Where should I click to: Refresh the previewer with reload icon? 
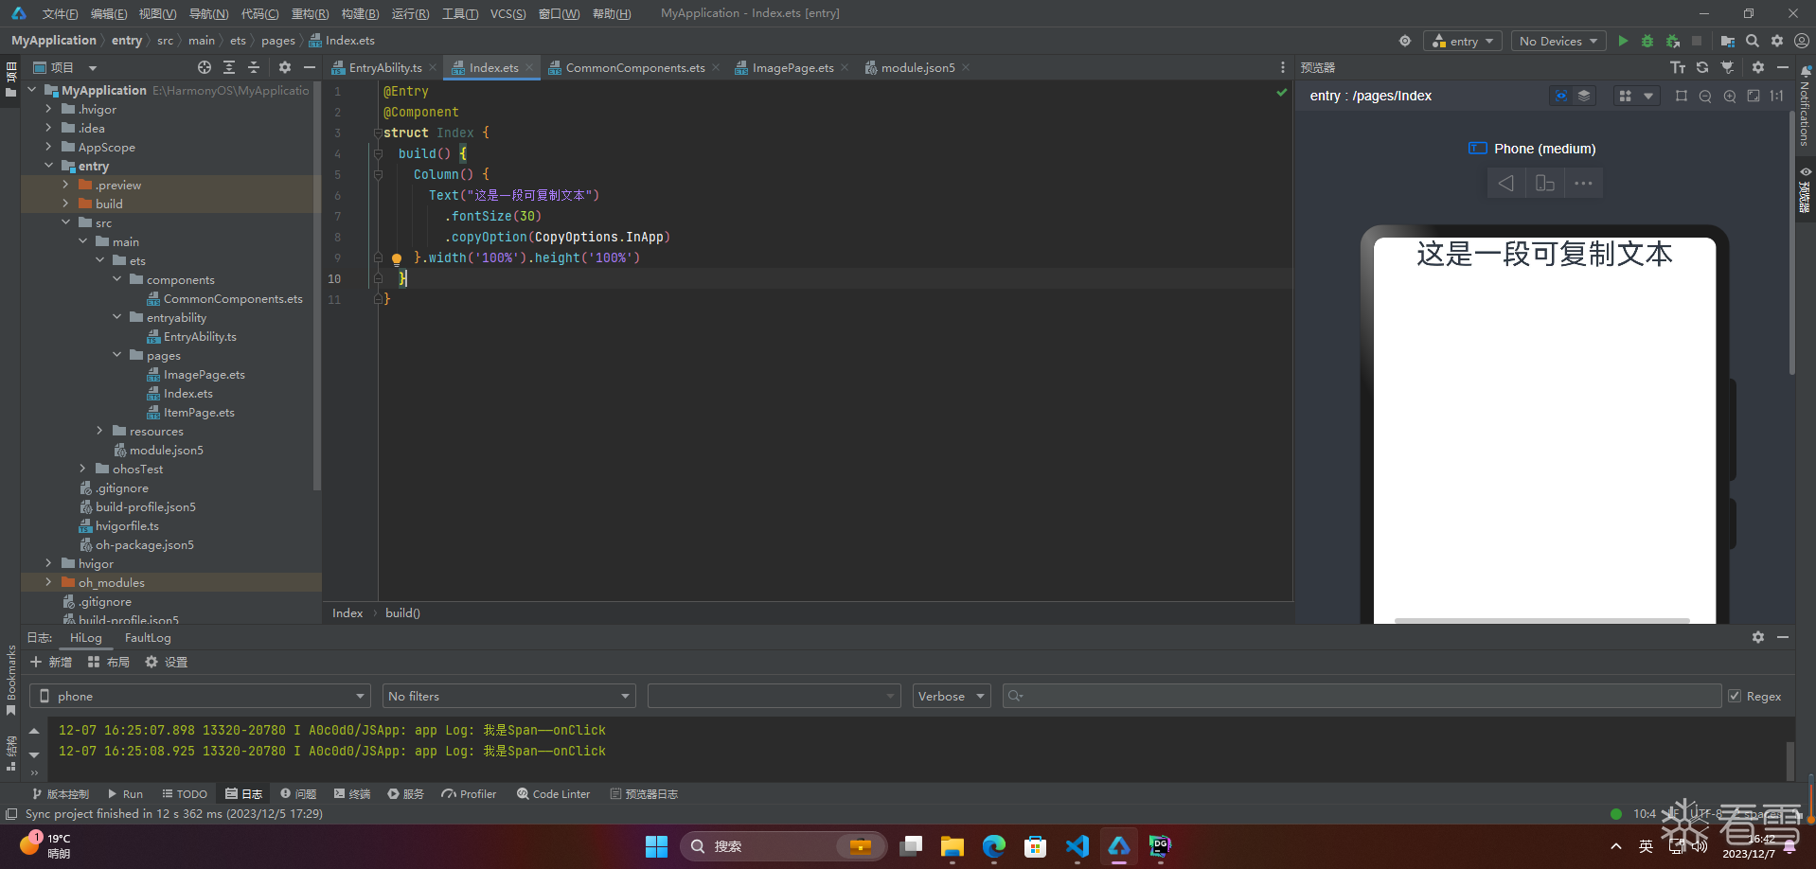[x=1702, y=67]
